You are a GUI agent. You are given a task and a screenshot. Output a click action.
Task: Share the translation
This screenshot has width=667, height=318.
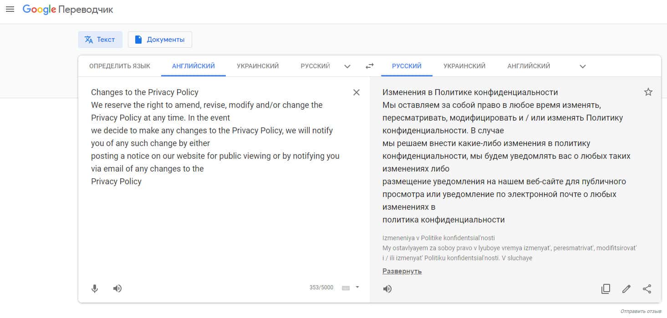pos(647,289)
